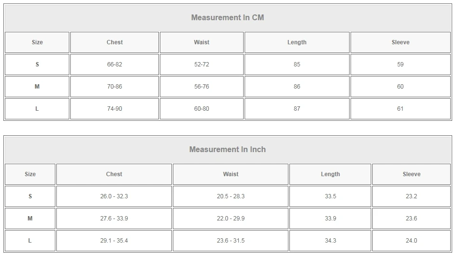Click the 56-76 waist cell

(x=202, y=87)
